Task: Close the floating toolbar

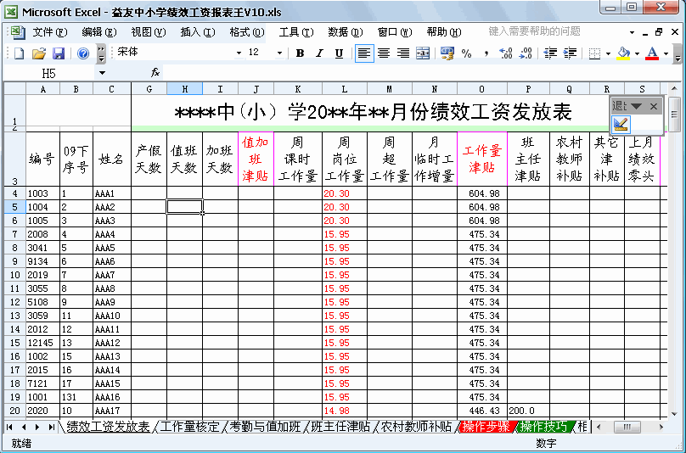Action: click(654, 106)
